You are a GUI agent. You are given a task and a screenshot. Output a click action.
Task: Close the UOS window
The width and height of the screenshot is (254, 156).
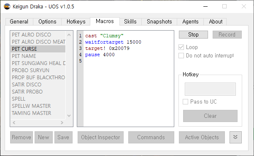243,6
